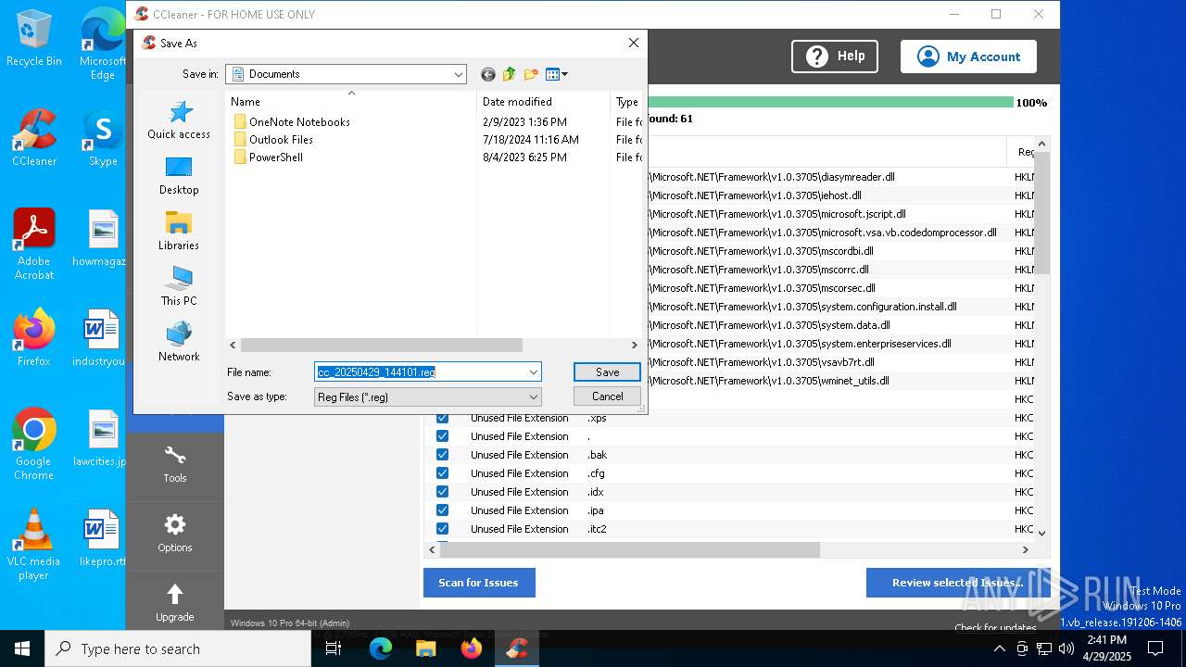Go back to the previous folder in Save As
The height and width of the screenshot is (667, 1186).
pos(488,74)
